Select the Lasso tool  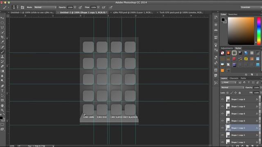[2, 27]
